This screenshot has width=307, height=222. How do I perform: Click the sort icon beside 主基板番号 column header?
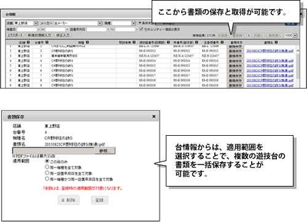pos(222,42)
